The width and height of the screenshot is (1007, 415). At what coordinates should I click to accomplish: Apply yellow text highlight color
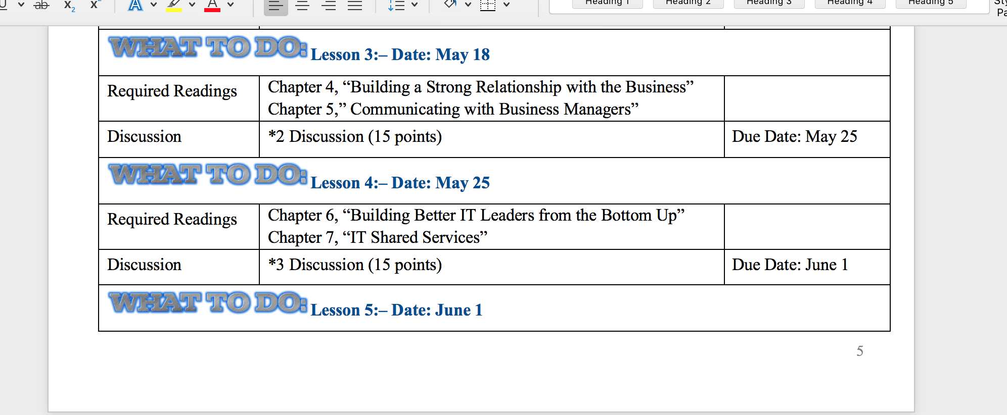(173, 5)
